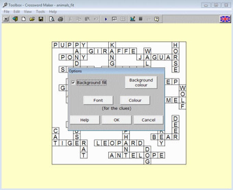Screen dimensions: 233x190
Task: Click the grid layout toolbar icon
Action: [x=123, y=19]
